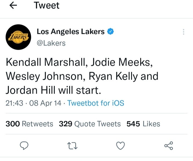View the 300 Retweets list
193x161 pixels.
coord(29,124)
